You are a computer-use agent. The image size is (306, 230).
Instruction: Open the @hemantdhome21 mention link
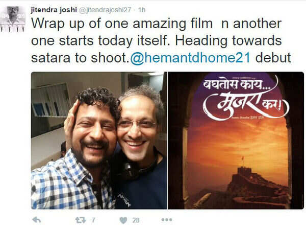pyautogui.click(x=190, y=58)
